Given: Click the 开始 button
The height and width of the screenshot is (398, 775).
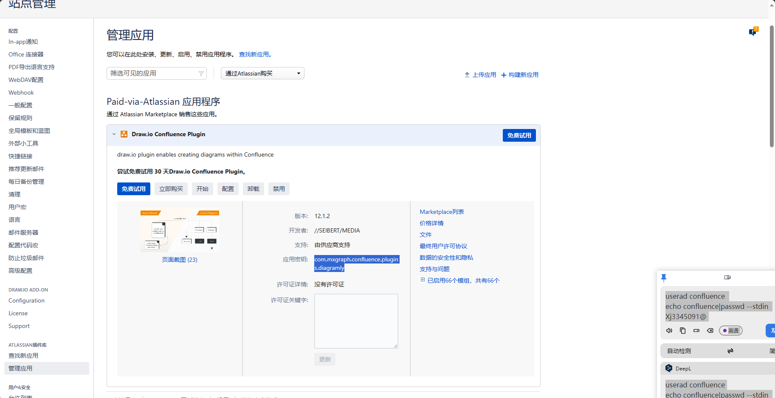Looking at the screenshot, I should click(x=203, y=189).
